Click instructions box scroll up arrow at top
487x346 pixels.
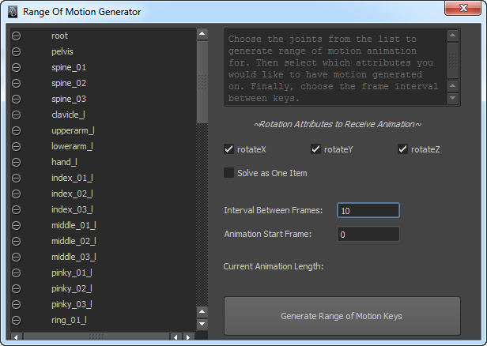click(453, 36)
